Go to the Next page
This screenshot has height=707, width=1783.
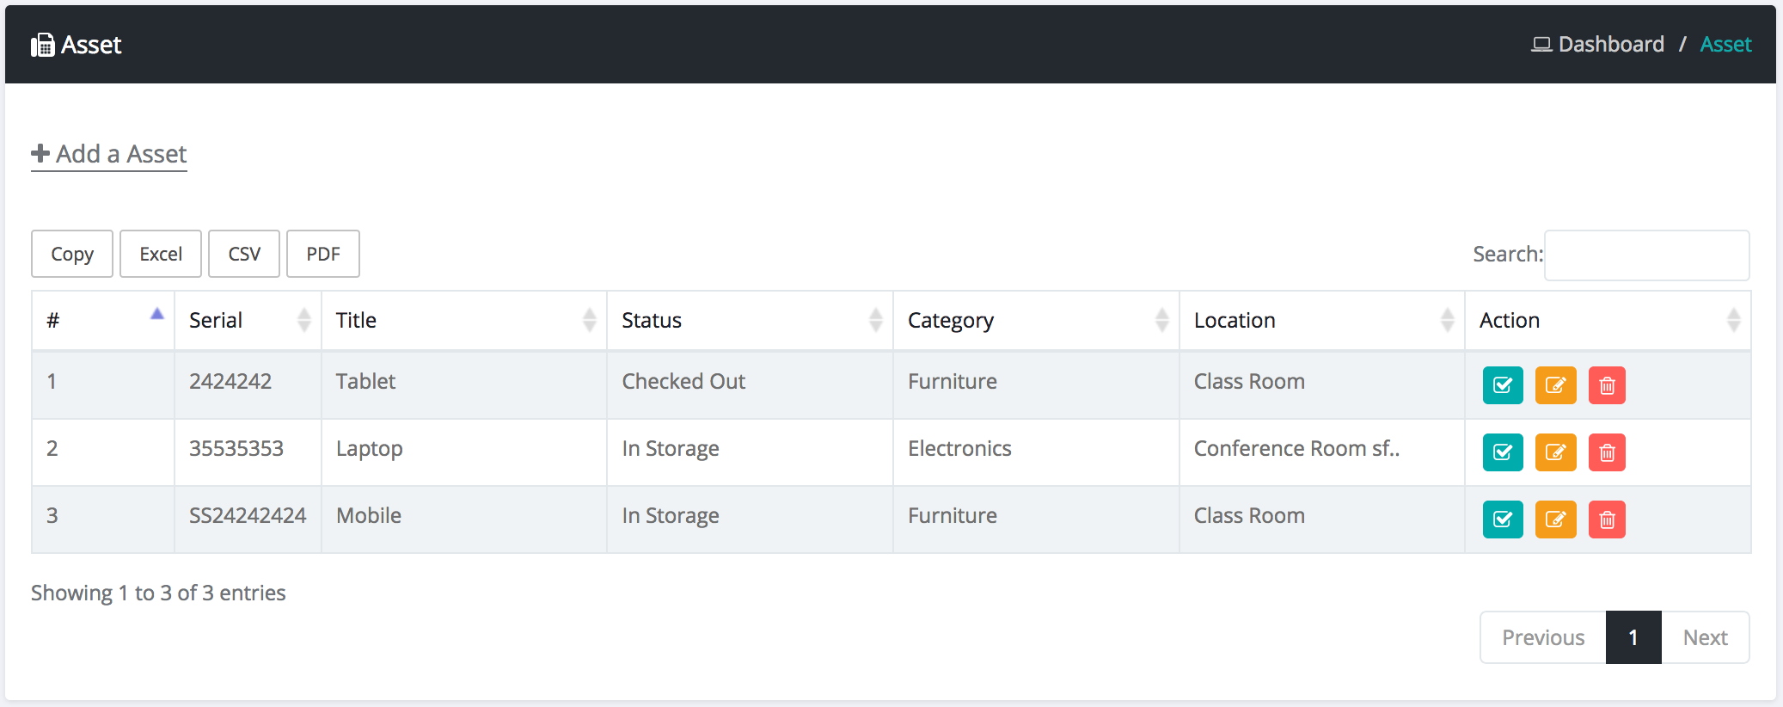click(x=1705, y=637)
